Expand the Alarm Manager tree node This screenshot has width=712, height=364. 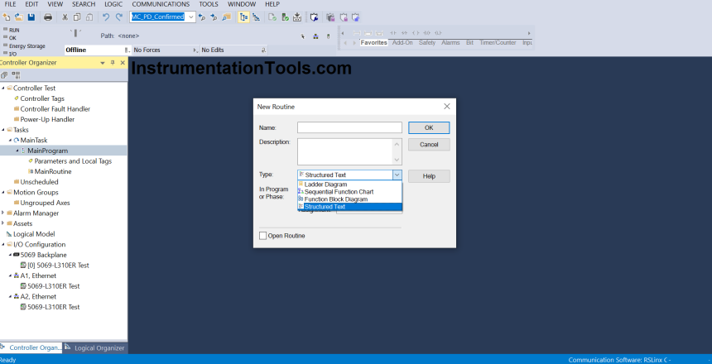(x=3, y=213)
